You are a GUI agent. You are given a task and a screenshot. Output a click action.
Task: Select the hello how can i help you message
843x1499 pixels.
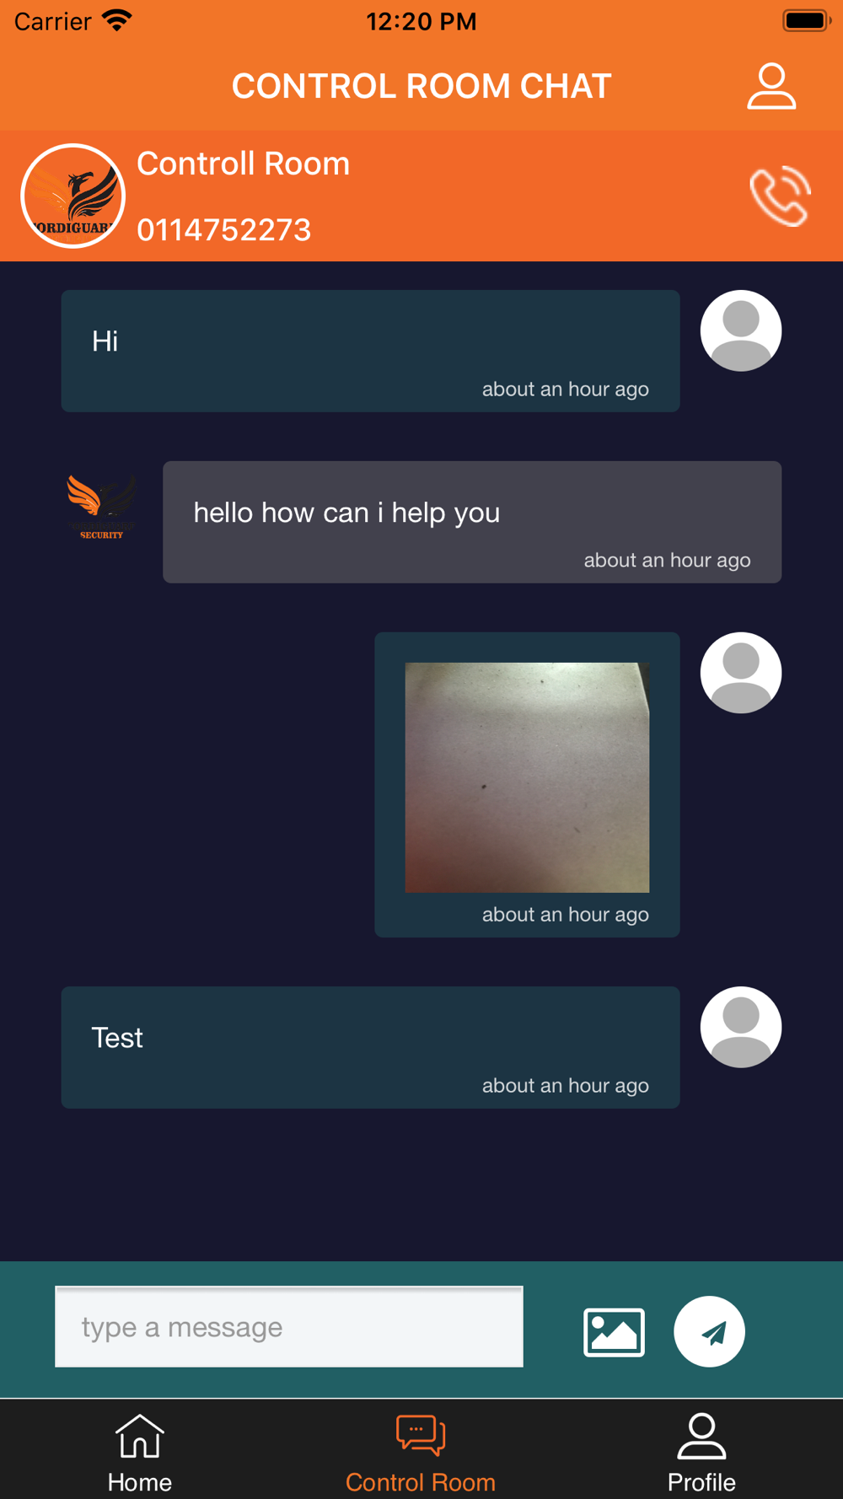click(472, 522)
